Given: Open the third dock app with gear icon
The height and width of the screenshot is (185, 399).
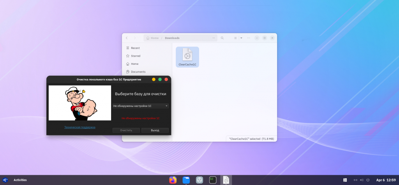Looking at the screenshot, I should (x=199, y=180).
